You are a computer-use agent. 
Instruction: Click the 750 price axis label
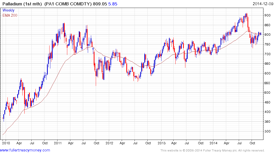tap(268, 44)
